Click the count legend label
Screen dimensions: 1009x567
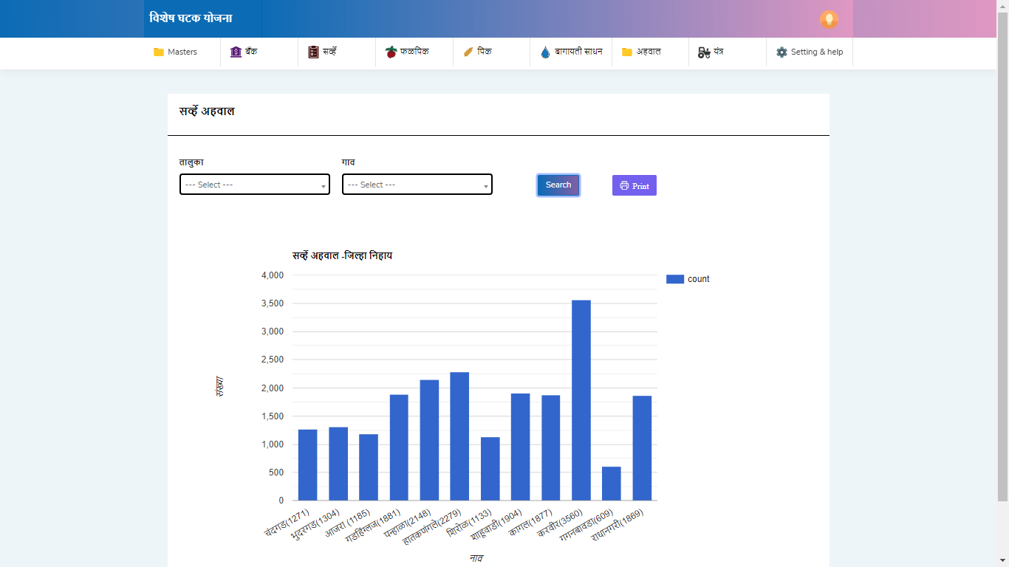coord(698,279)
